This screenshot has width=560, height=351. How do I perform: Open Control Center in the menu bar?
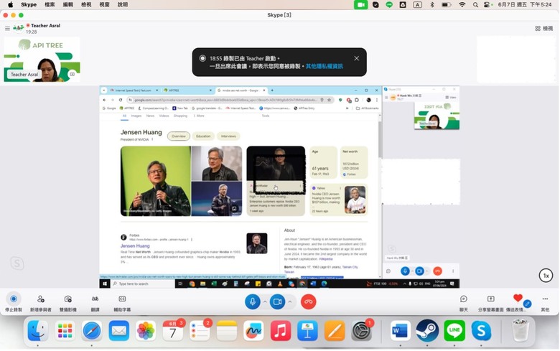click(487, 4)
